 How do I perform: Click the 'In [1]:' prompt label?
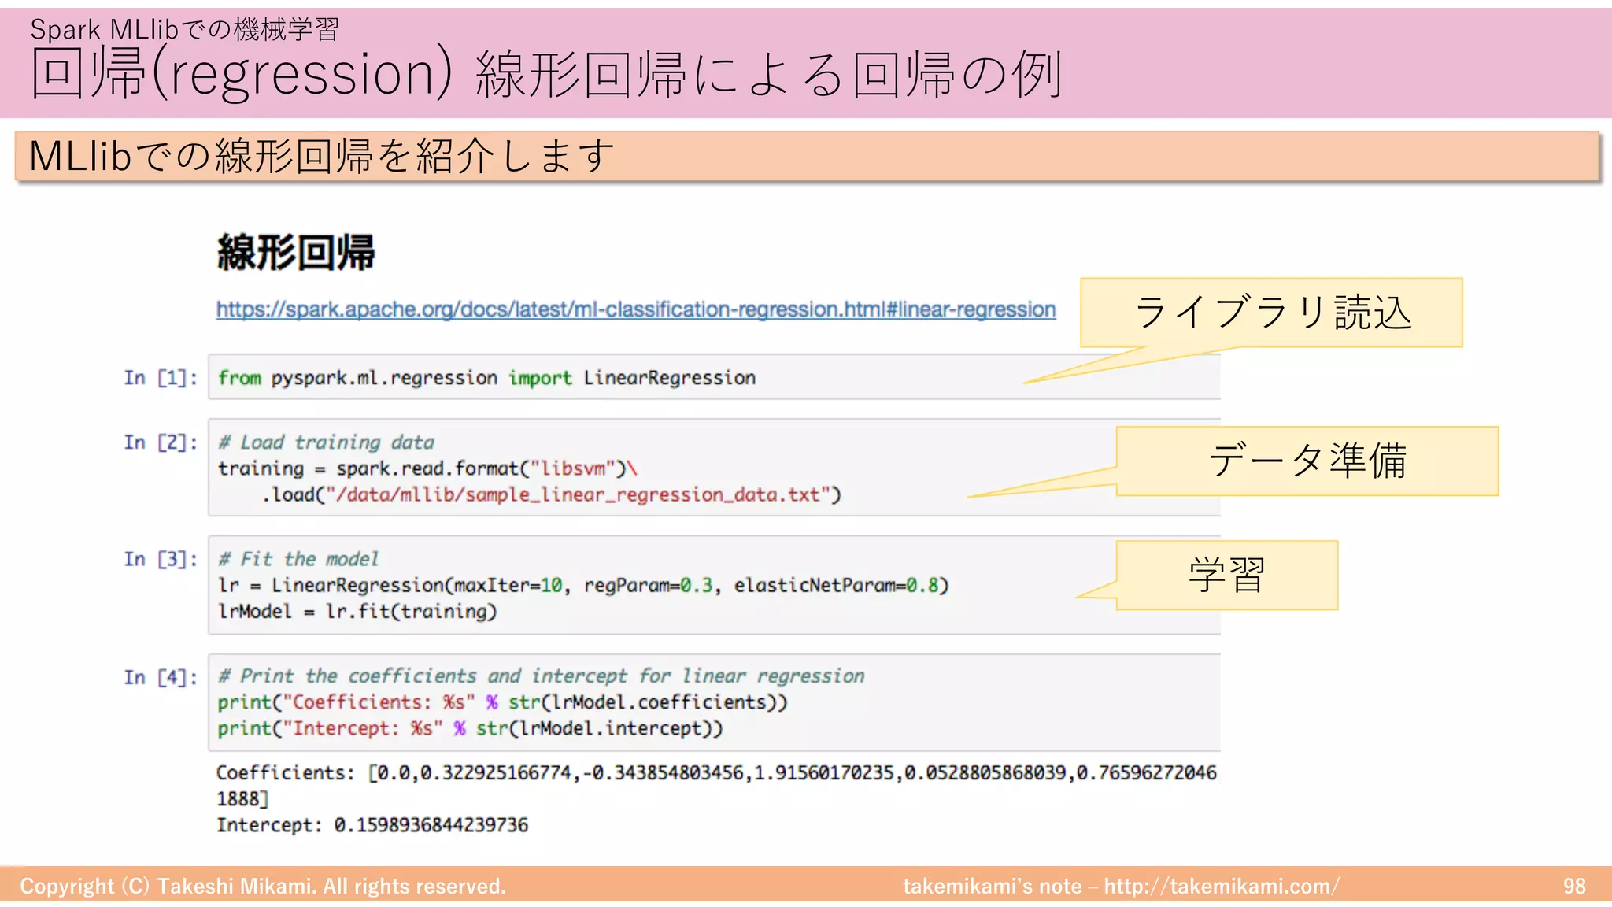click(x=161, y=378)
